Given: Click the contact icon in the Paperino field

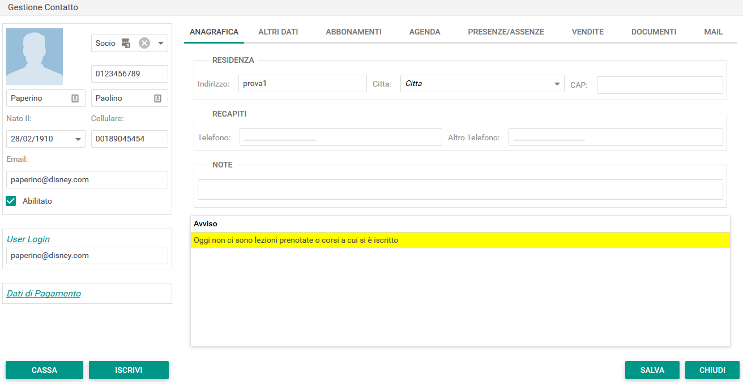Looking at the screenshot, I should tap(75, 98).
